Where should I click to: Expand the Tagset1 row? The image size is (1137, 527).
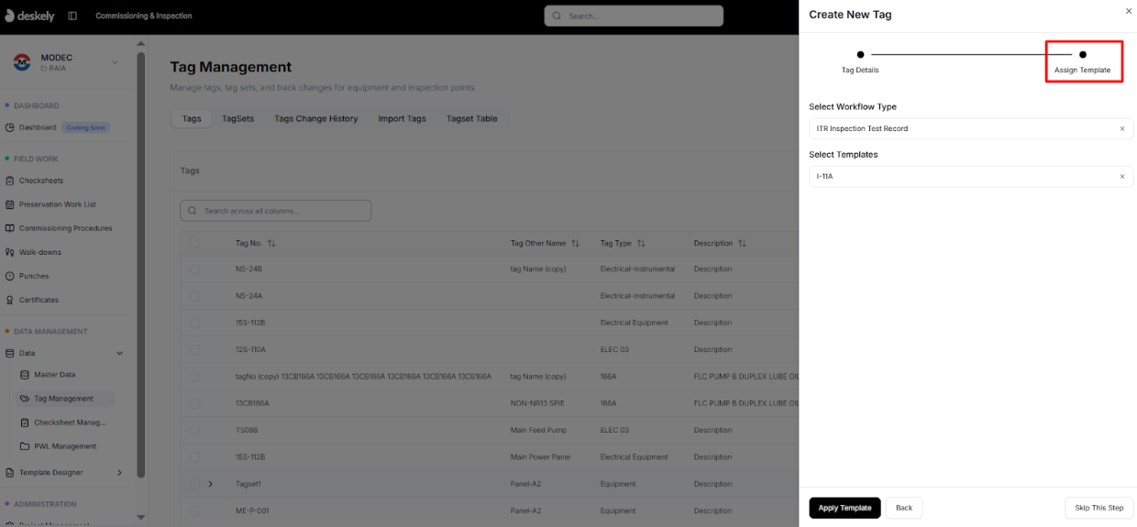click(210, 484)
